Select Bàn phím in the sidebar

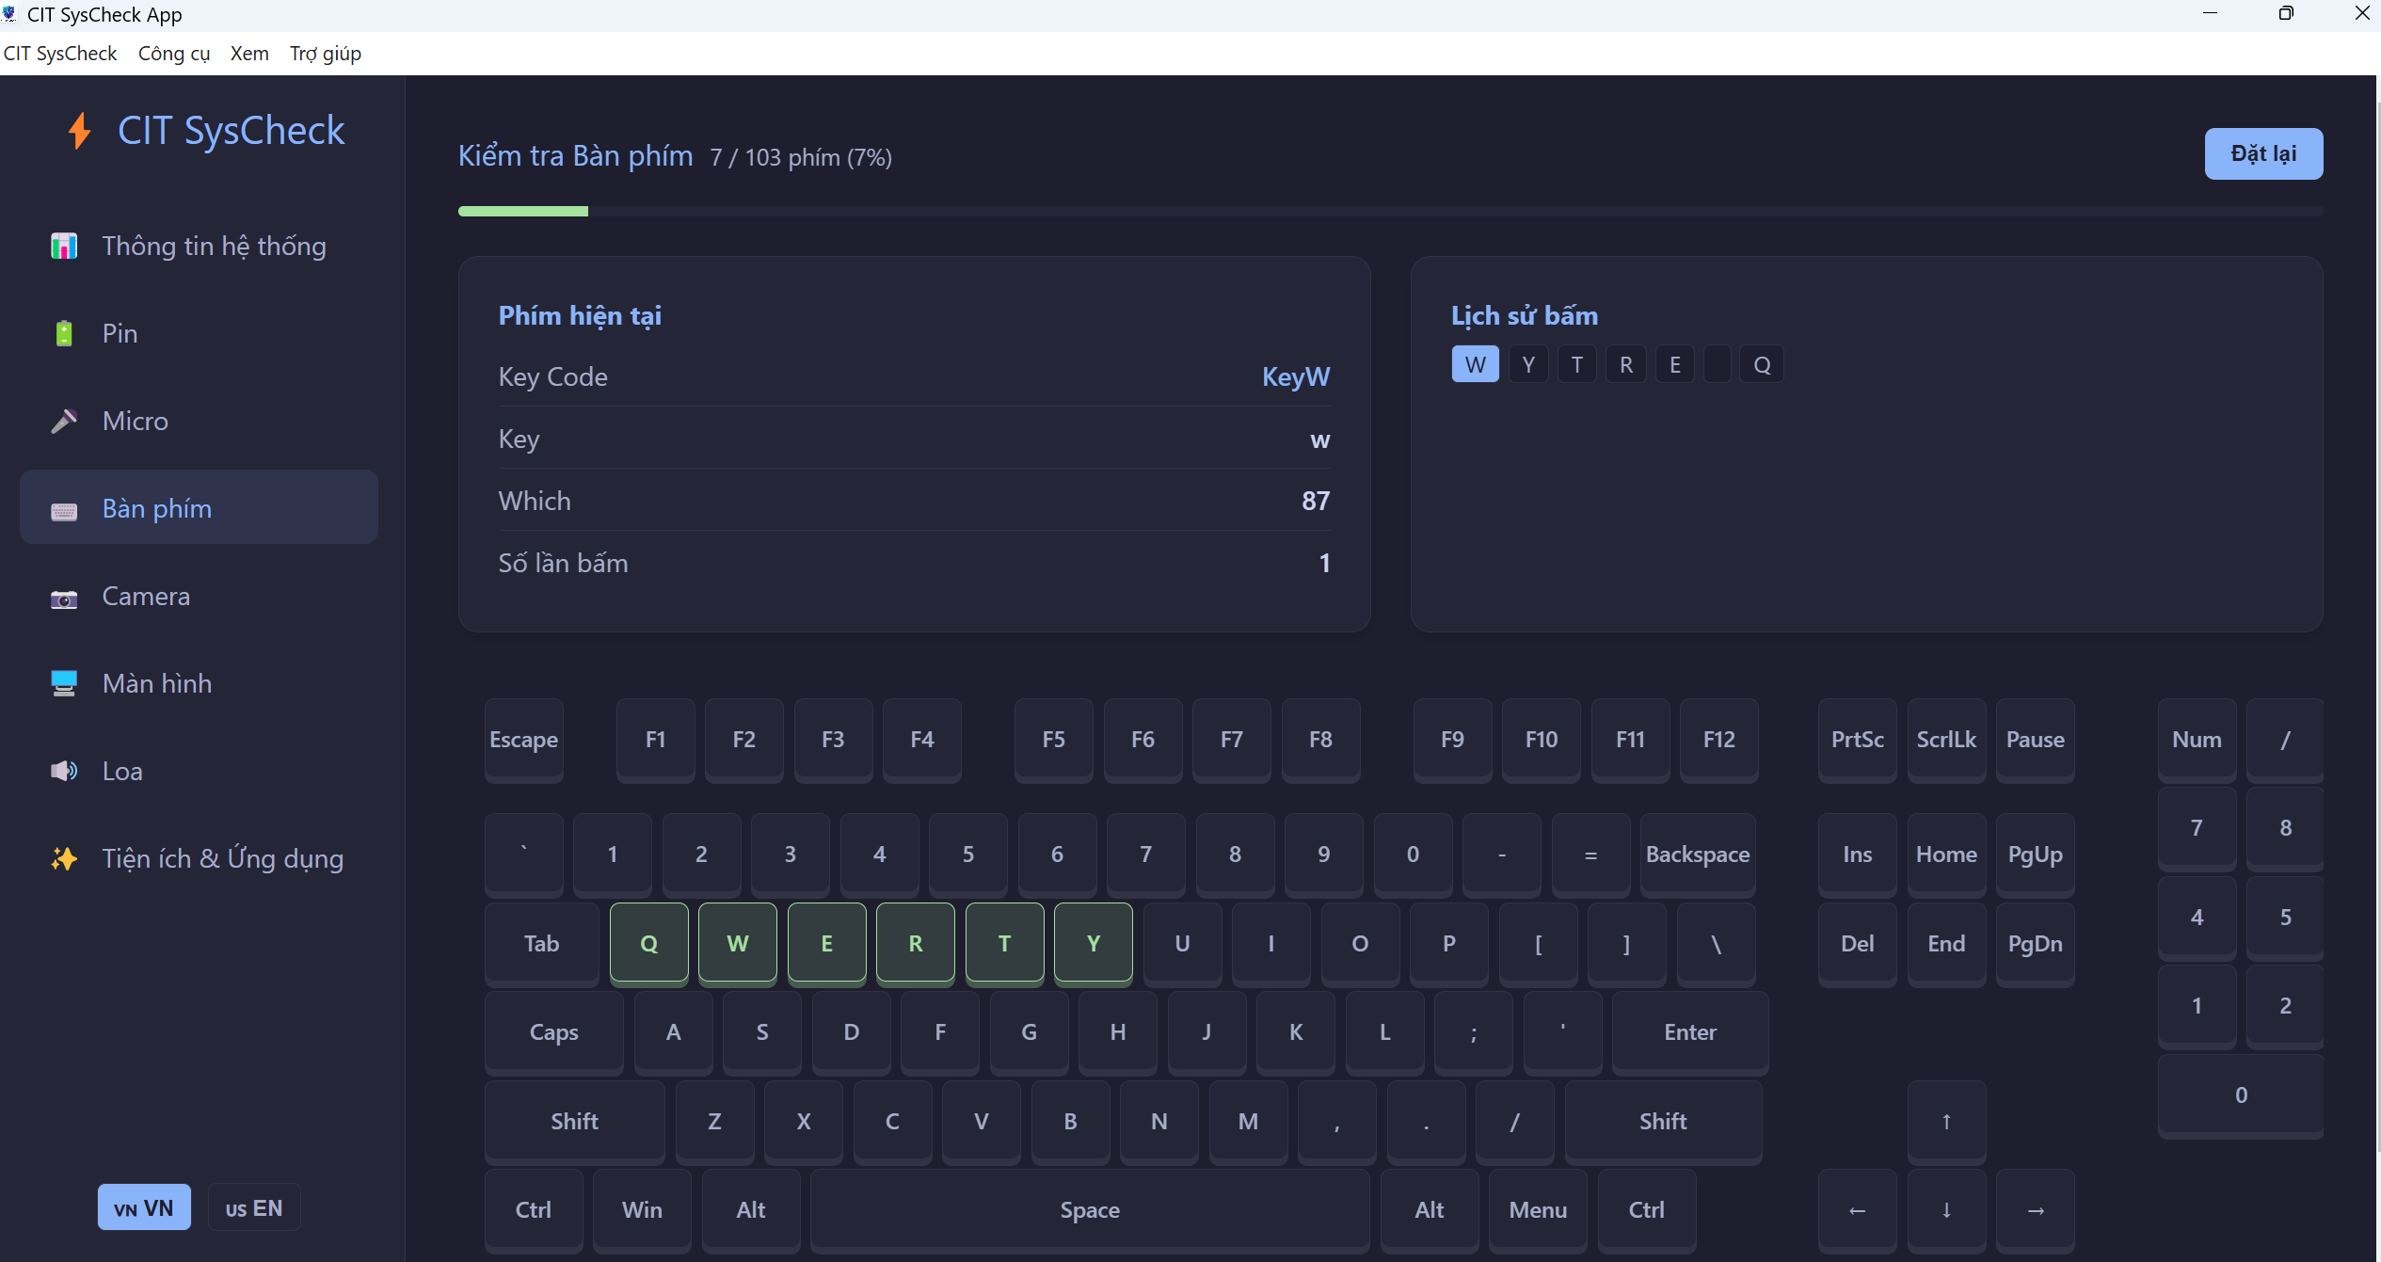(199, 508)
